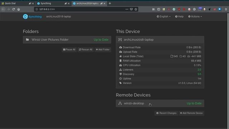Mute icon on the Syncthing tab

pos(66,4)
